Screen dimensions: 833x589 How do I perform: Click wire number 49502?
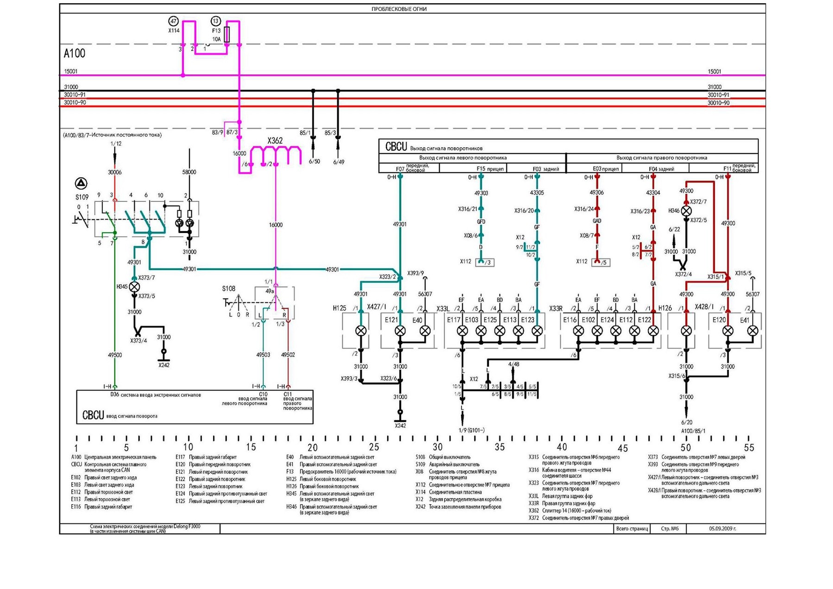pyautogui.click(x=288, y=355)
